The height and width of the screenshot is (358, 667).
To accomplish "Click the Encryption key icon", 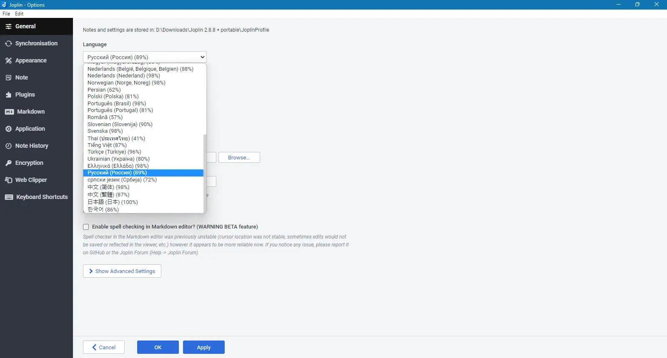I will 8,163.
